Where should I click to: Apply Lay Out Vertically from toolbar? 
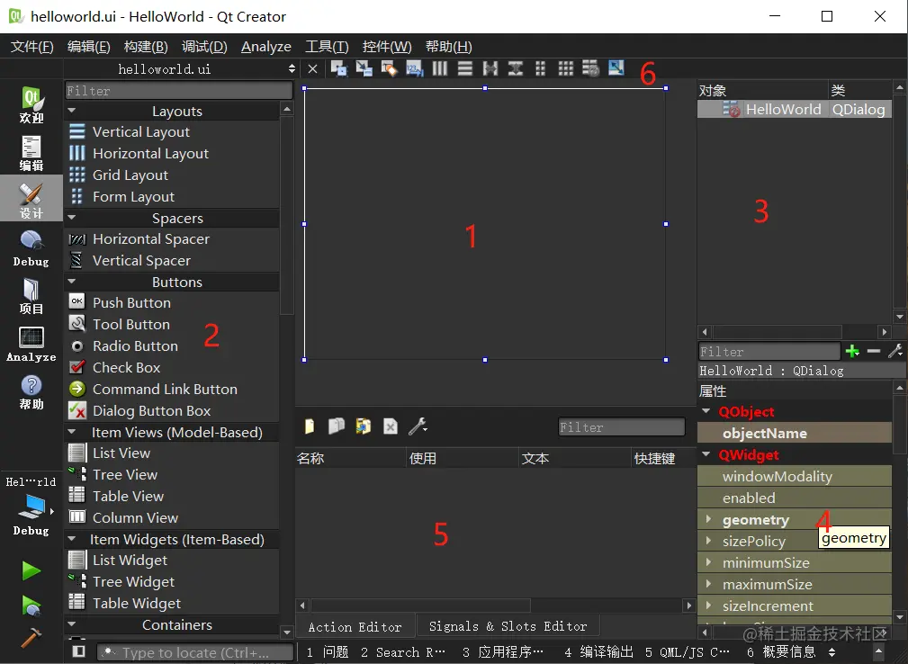[x=465, y=68]
